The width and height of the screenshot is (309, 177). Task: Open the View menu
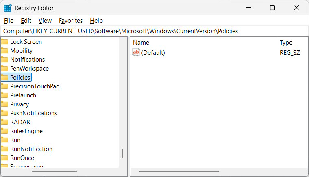(45, 20)
